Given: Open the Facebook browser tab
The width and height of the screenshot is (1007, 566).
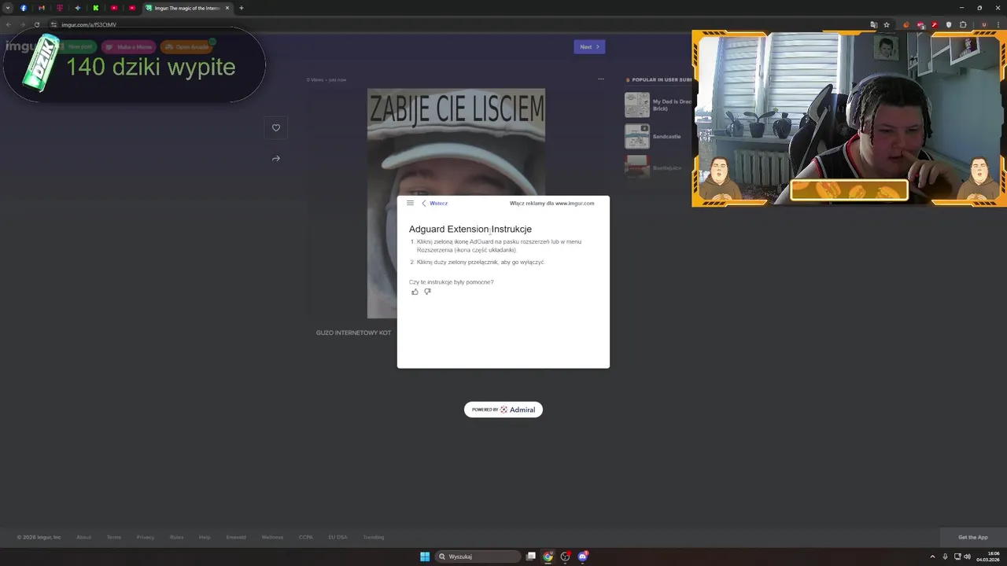Looking at the screenshot, I should pyautogui.click(x=24, y=8).
